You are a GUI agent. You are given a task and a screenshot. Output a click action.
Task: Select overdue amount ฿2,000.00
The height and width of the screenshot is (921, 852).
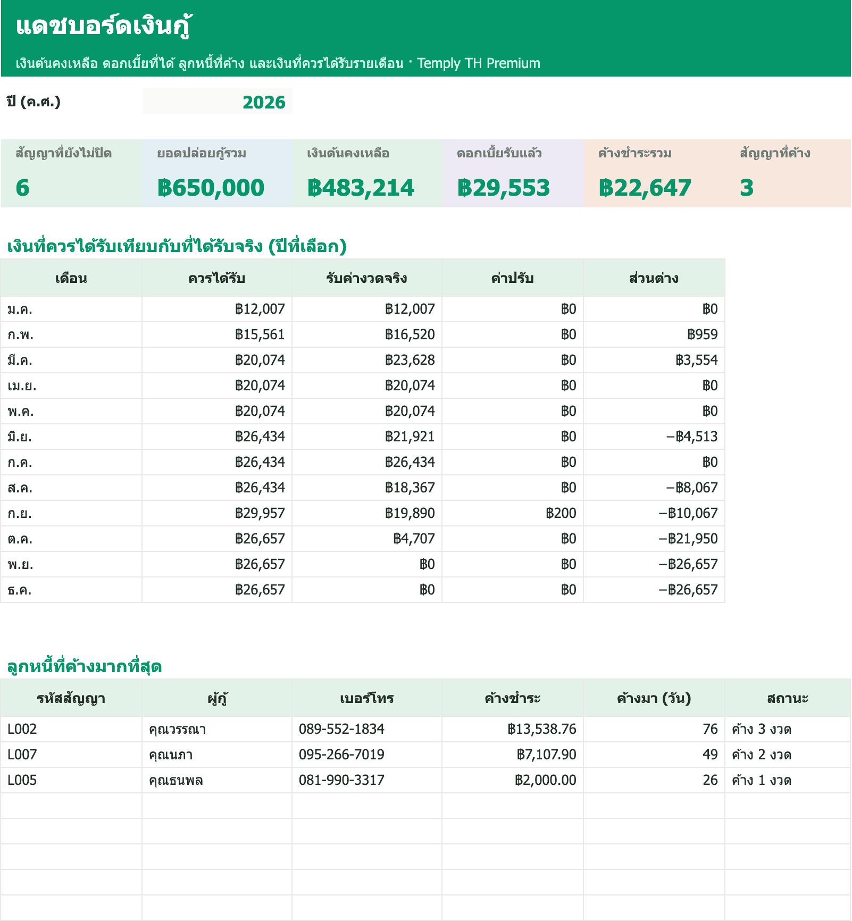click(x=513, y=780)
